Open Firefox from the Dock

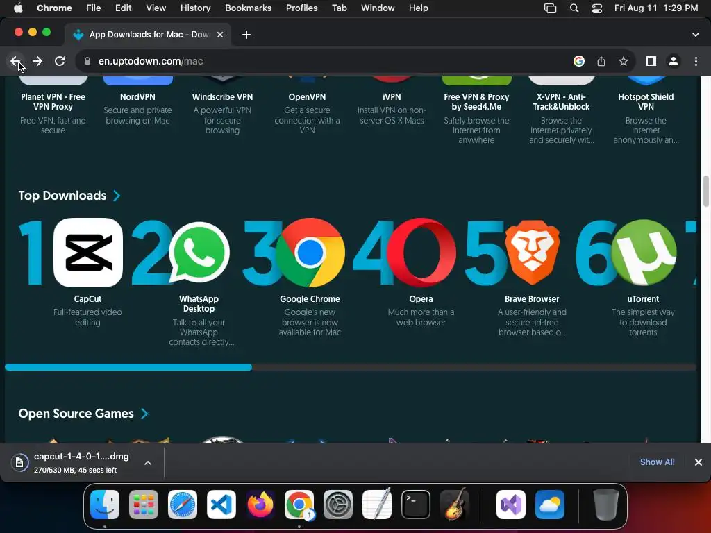tap(260, 505)
